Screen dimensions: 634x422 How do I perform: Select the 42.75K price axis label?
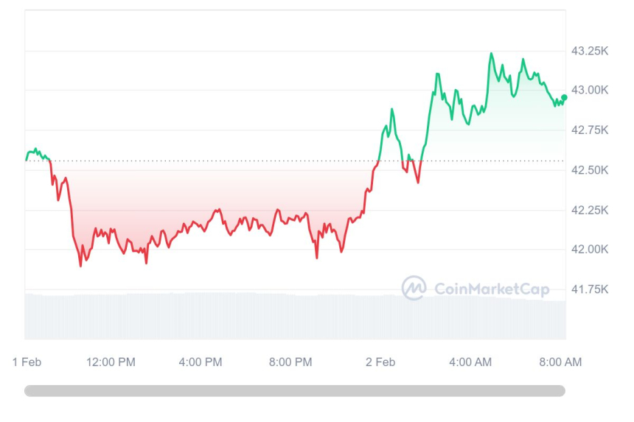point(590,130)
